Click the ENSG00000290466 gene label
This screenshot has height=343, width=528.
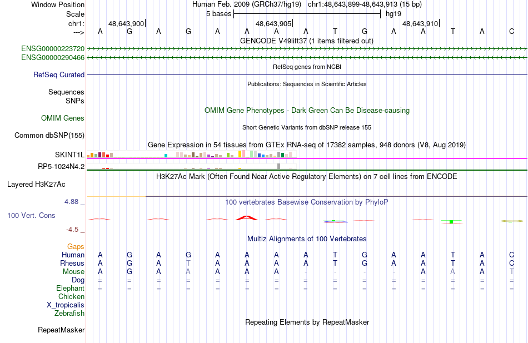pos(53,58)
